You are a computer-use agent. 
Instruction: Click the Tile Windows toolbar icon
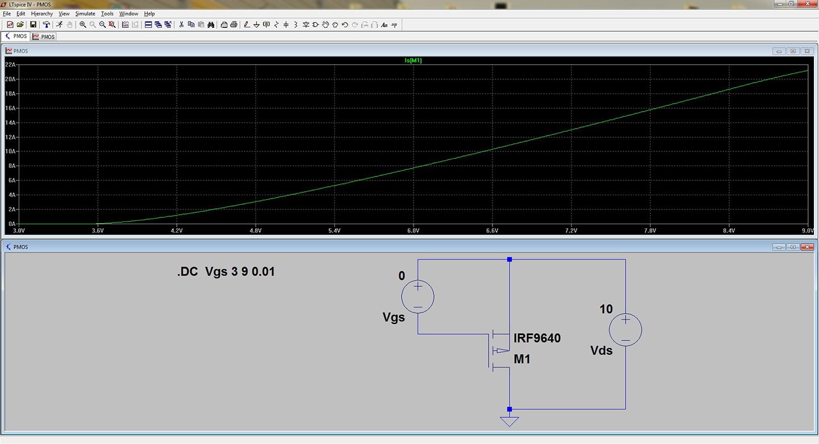148,24
